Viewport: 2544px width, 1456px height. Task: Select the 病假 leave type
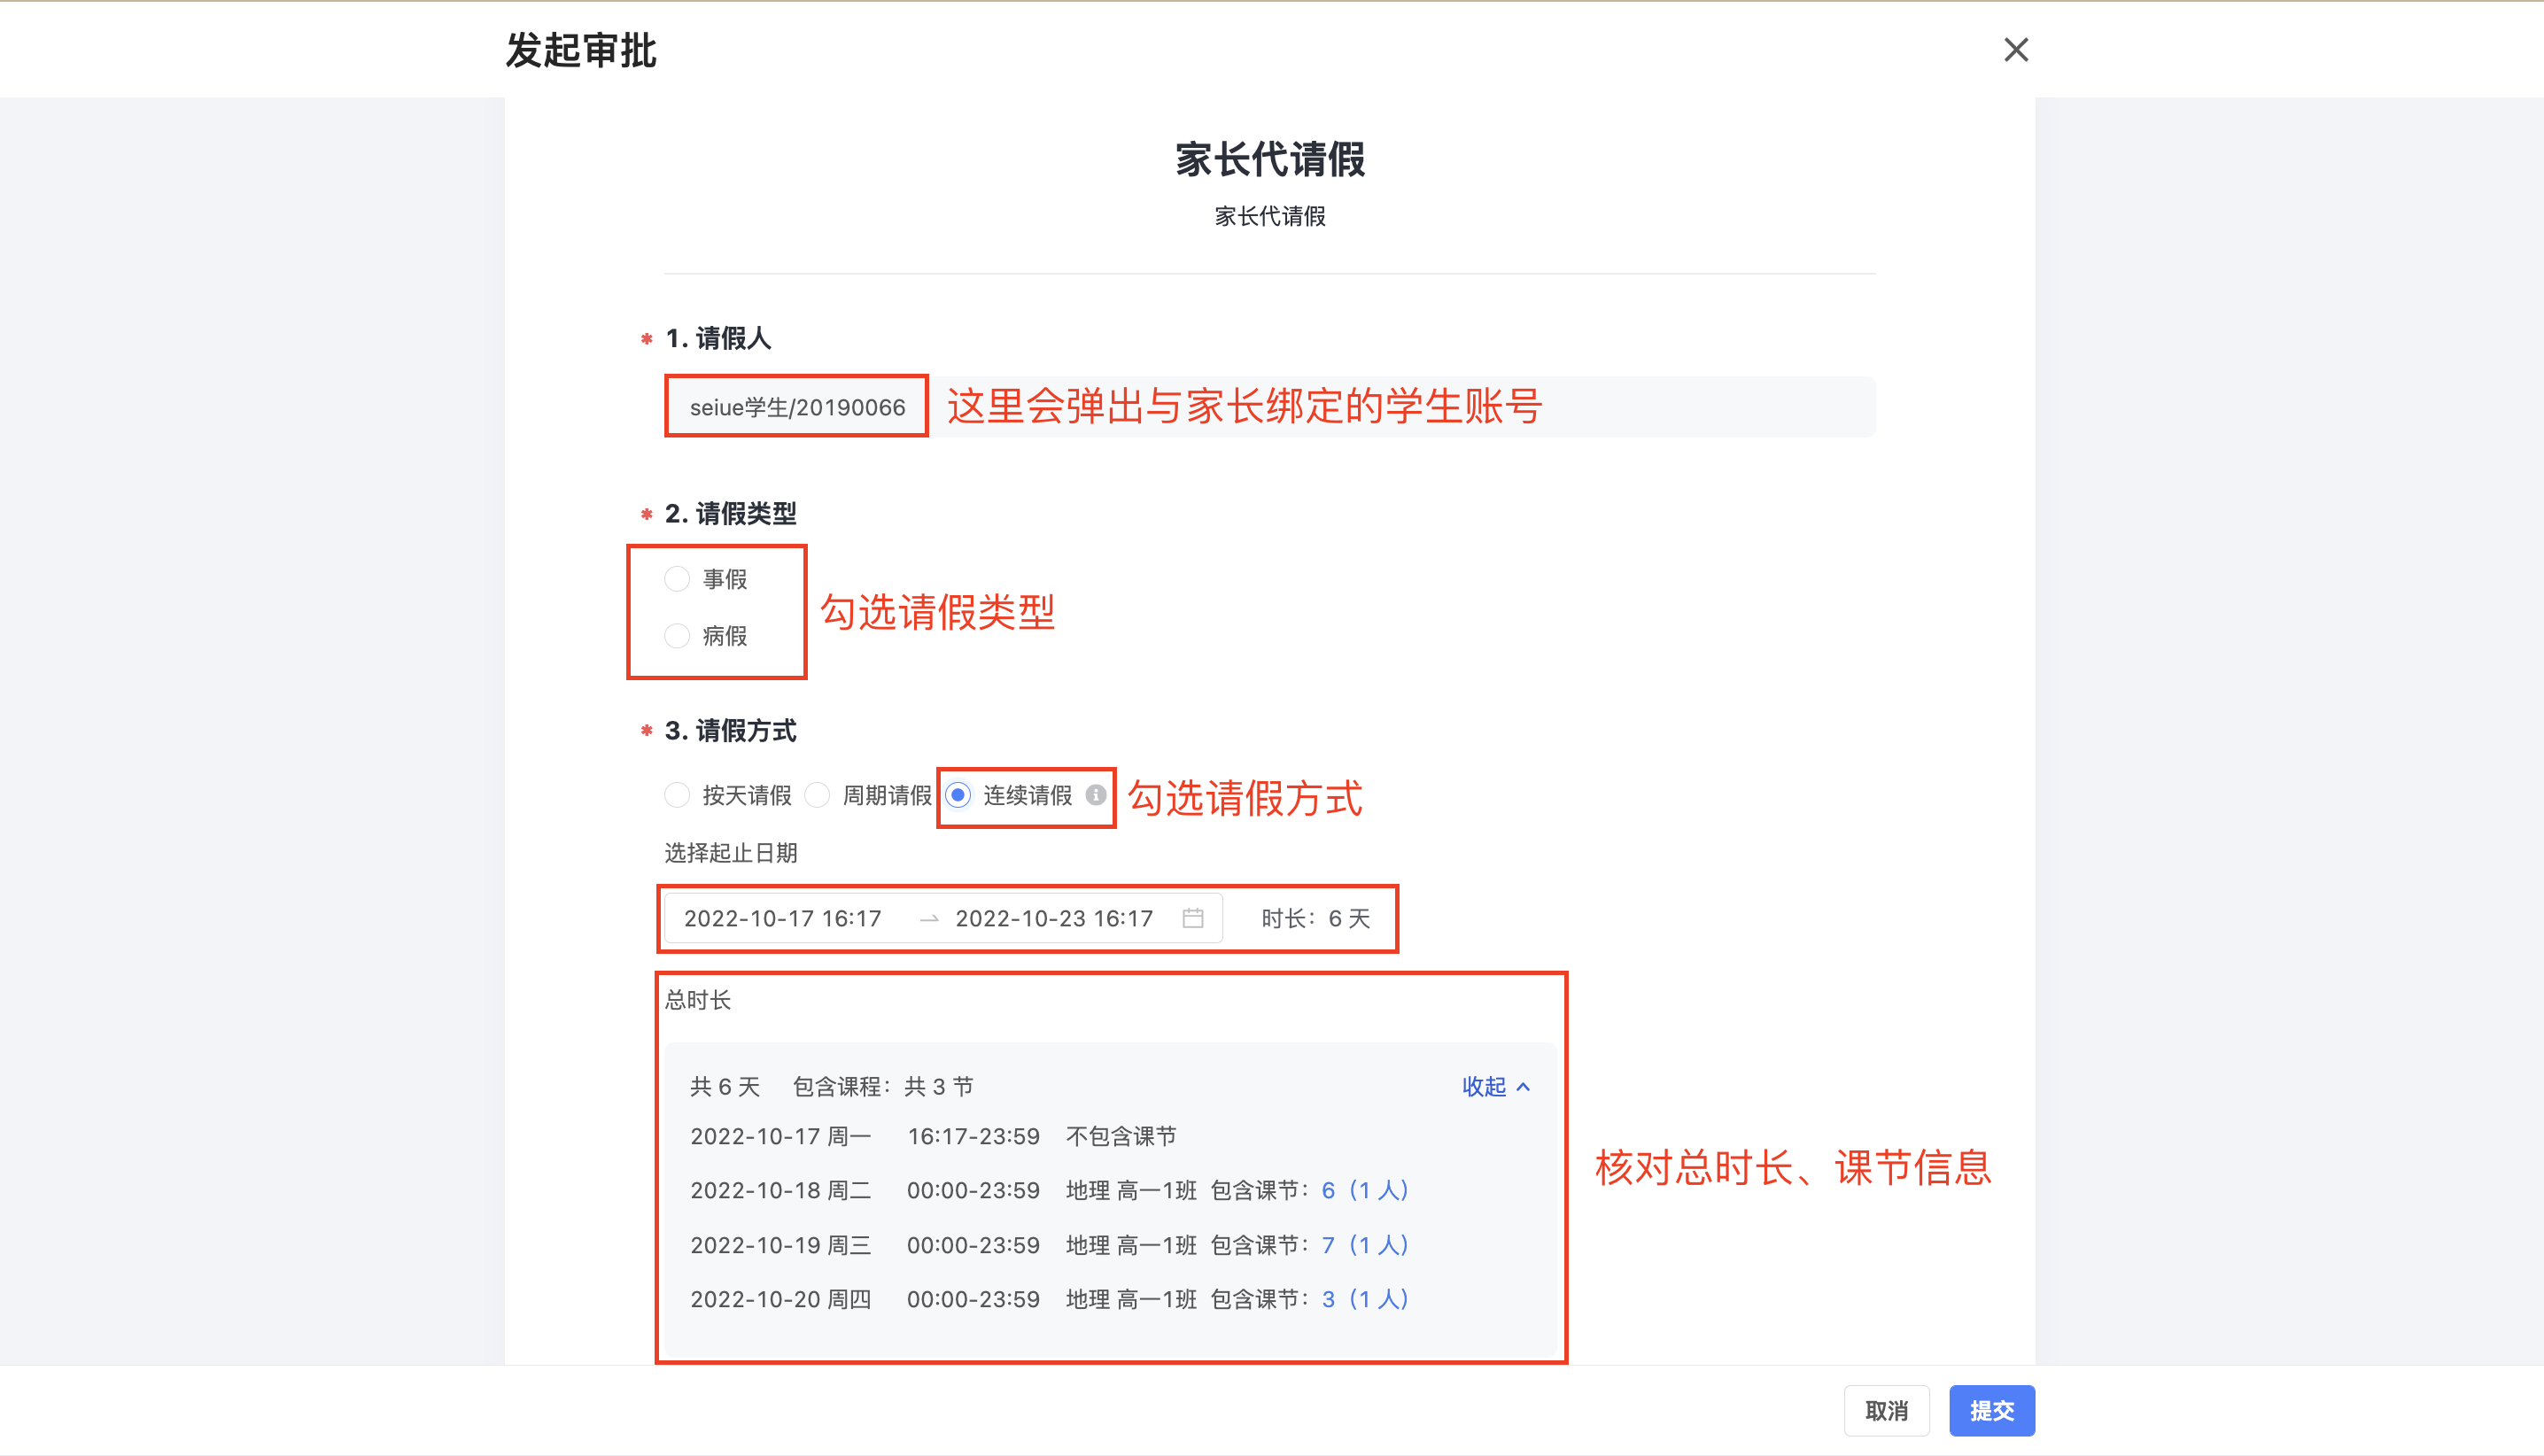[x=677, y=636]
